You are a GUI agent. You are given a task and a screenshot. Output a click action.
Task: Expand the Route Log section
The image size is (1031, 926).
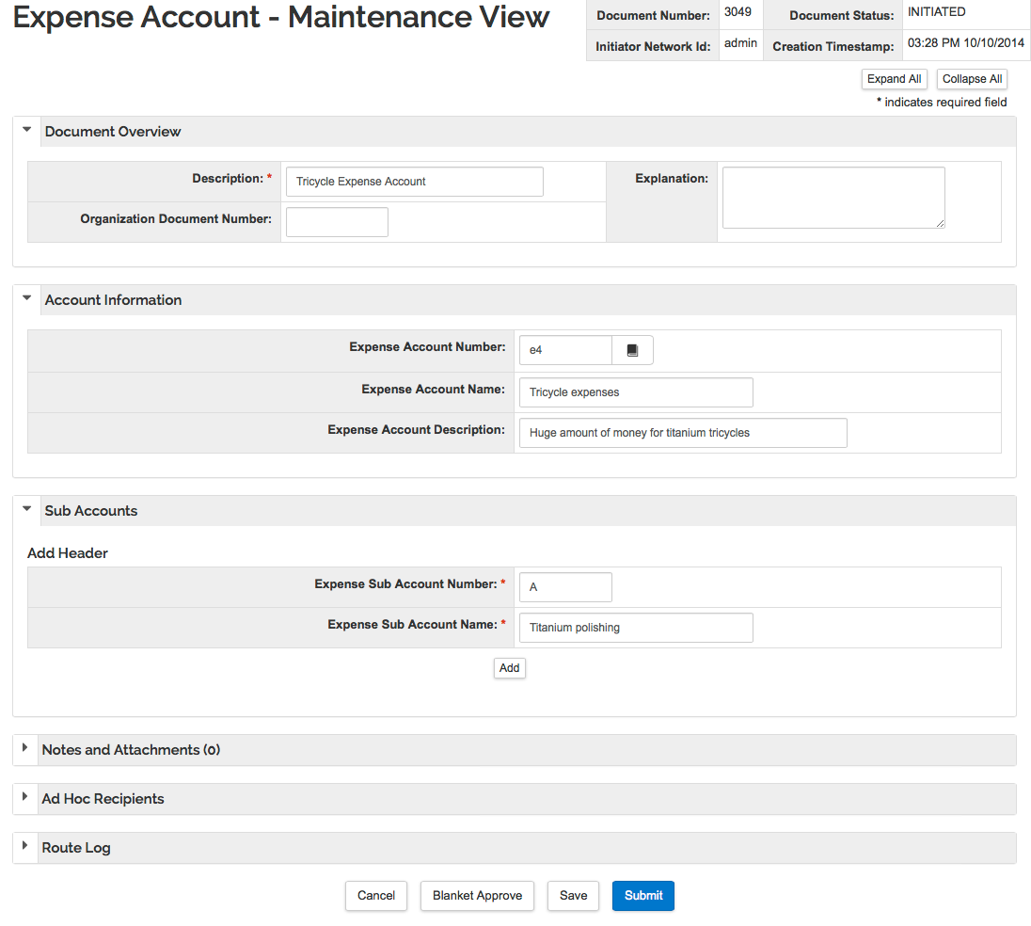click(x=25, y=845)
